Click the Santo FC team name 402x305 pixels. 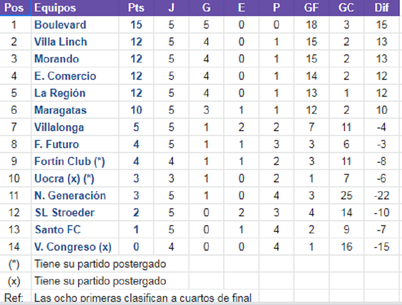pyautogui.click(x=58, y=230)
